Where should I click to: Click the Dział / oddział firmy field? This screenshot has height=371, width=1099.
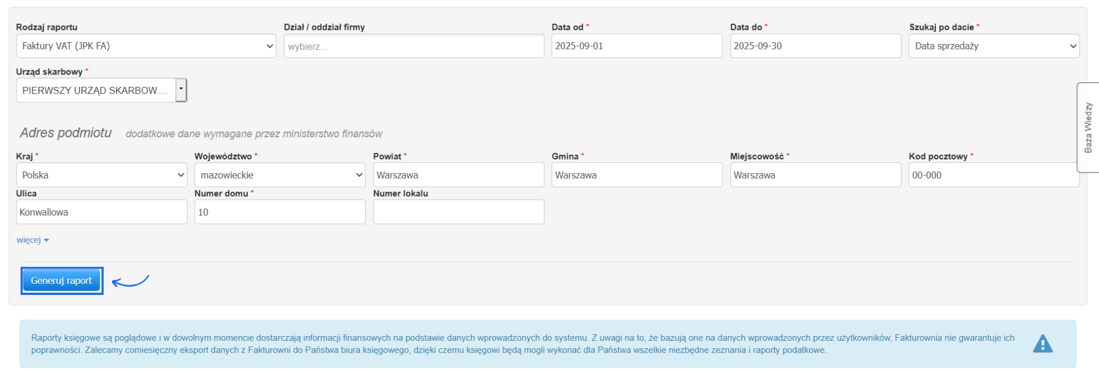[x=414, y=46]
